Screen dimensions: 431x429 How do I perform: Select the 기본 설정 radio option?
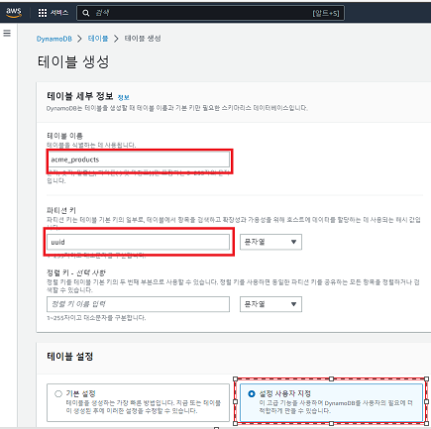click(58, 393)
